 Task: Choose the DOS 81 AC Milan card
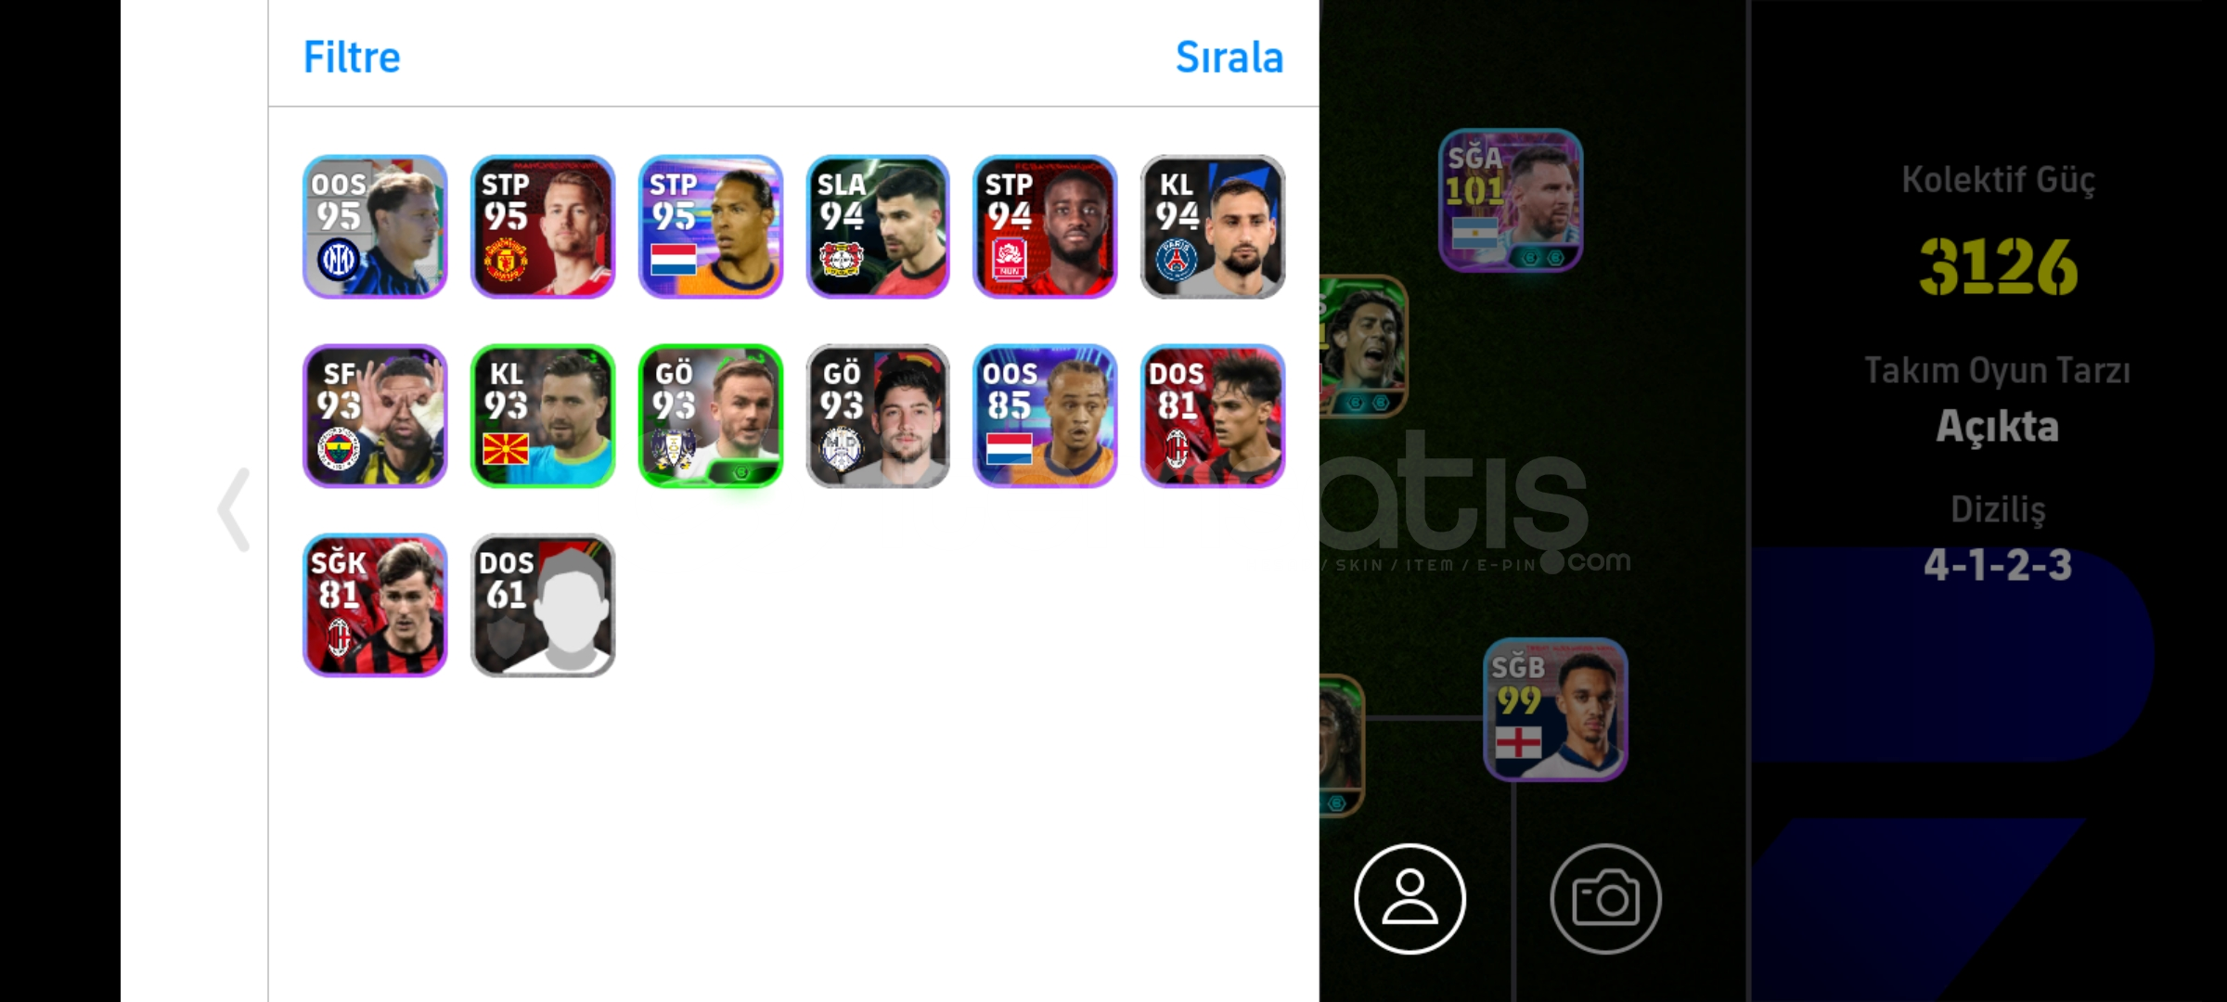tap(1213, 416)
